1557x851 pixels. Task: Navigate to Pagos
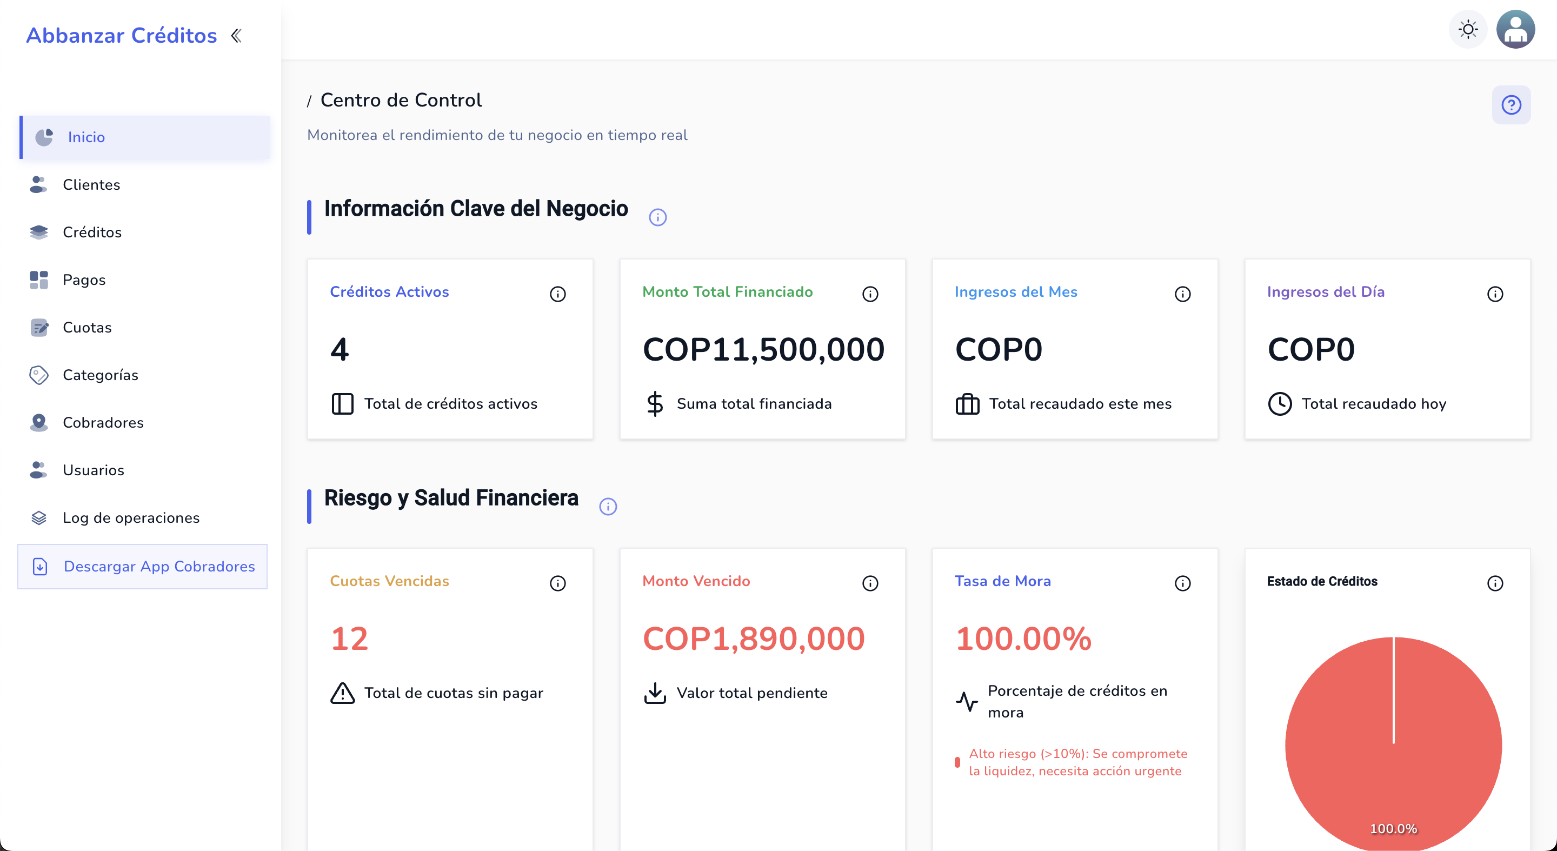pyautogui.click(x=145, y=280)
